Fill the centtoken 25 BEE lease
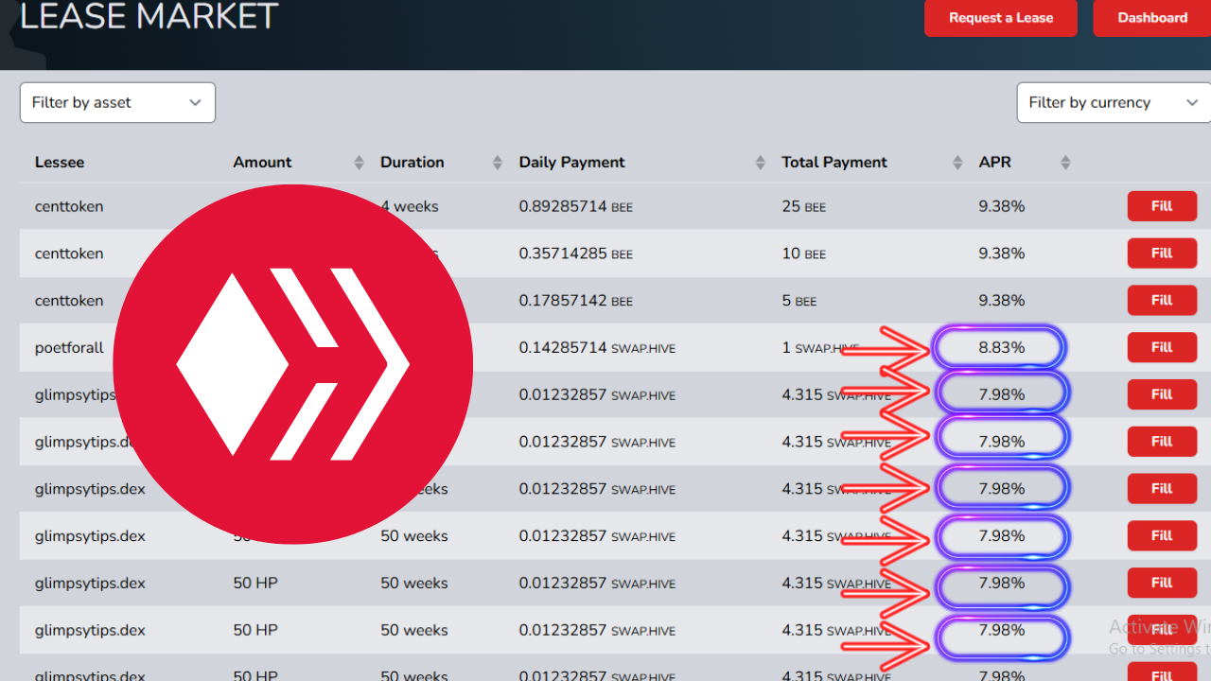This screenshot has height=681, width=1211. point(1162,206)
